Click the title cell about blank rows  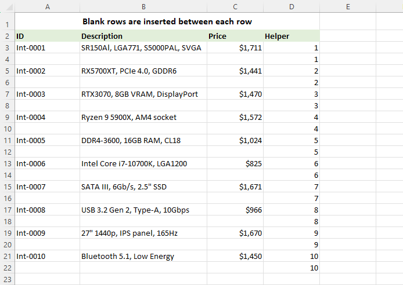coord(167,22)
